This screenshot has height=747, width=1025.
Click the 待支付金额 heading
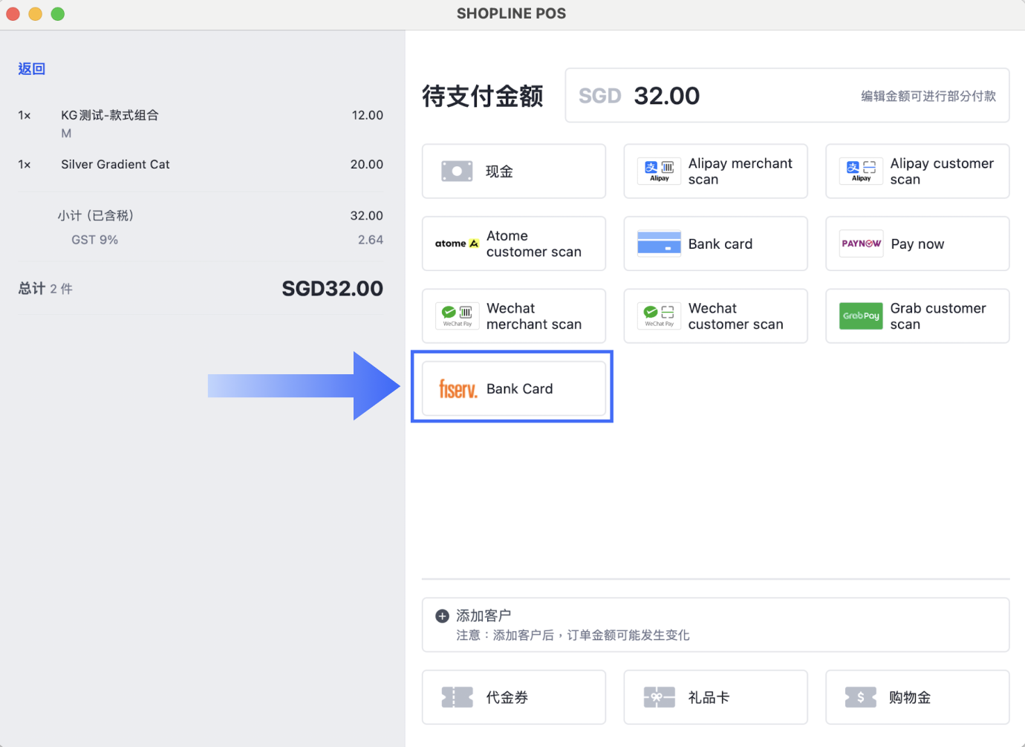pos(483,97)
